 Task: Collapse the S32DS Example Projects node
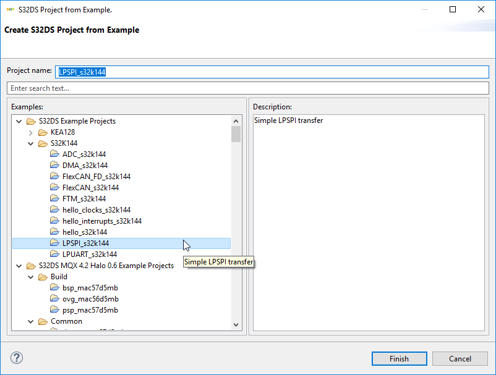(x=19, y=121)
